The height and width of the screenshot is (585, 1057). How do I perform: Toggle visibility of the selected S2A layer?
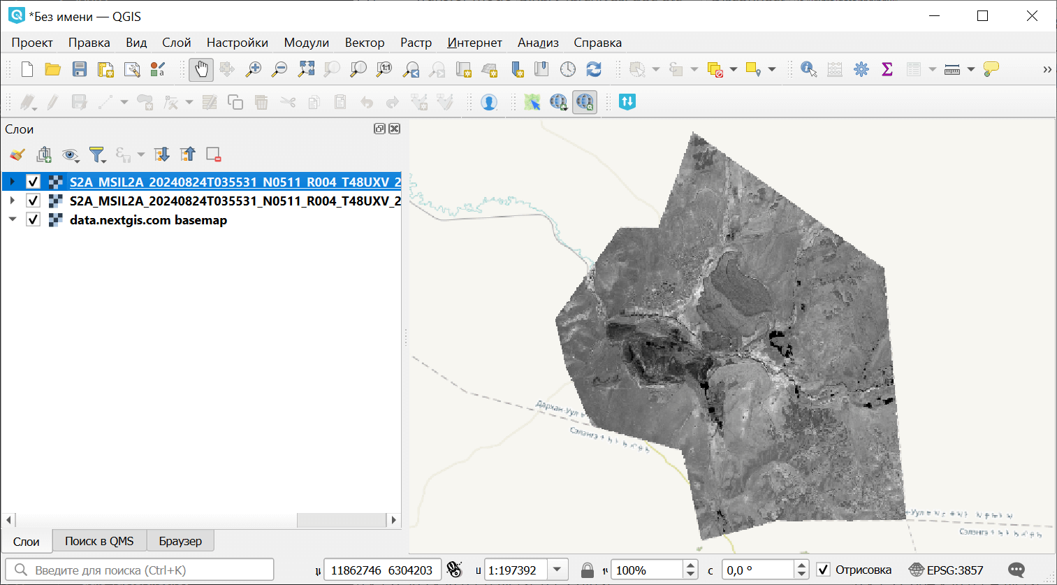(33, 182)
